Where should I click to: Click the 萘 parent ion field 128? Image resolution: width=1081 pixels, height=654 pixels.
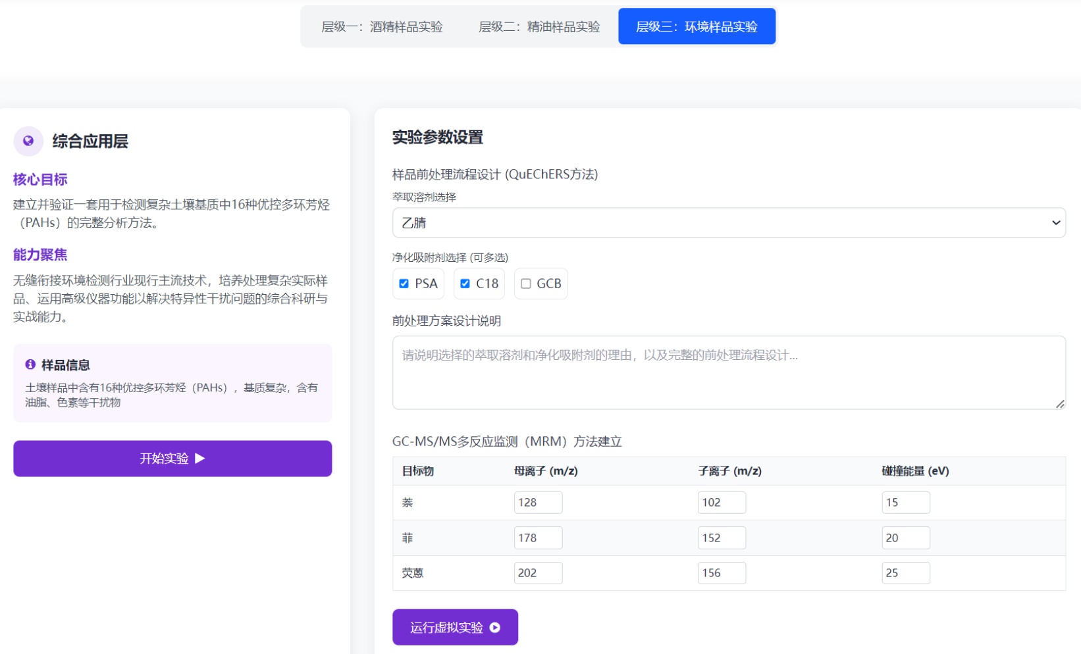pyautogui.click(x=538, y=503)
